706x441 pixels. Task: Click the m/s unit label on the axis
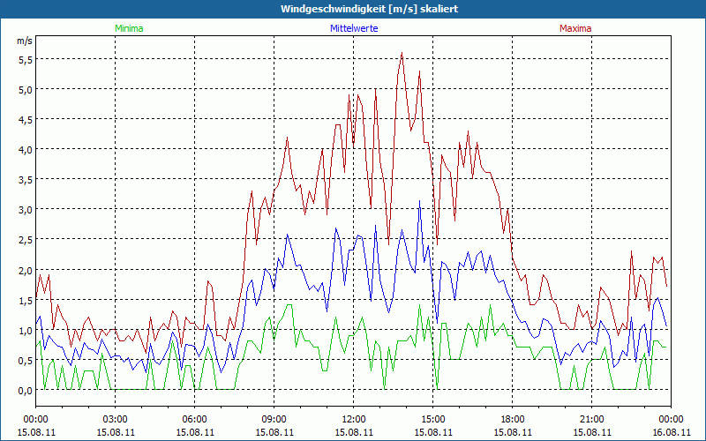pyautogui.click(x=25, y=41)
